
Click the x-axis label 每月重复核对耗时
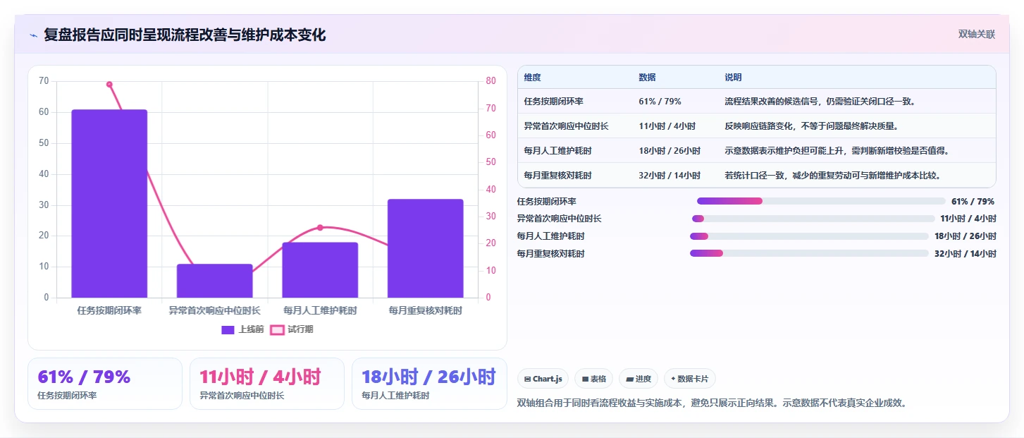(426, 310)
